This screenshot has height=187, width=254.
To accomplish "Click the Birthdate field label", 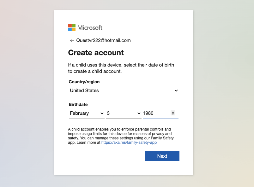I will click(x=78, y=104).
